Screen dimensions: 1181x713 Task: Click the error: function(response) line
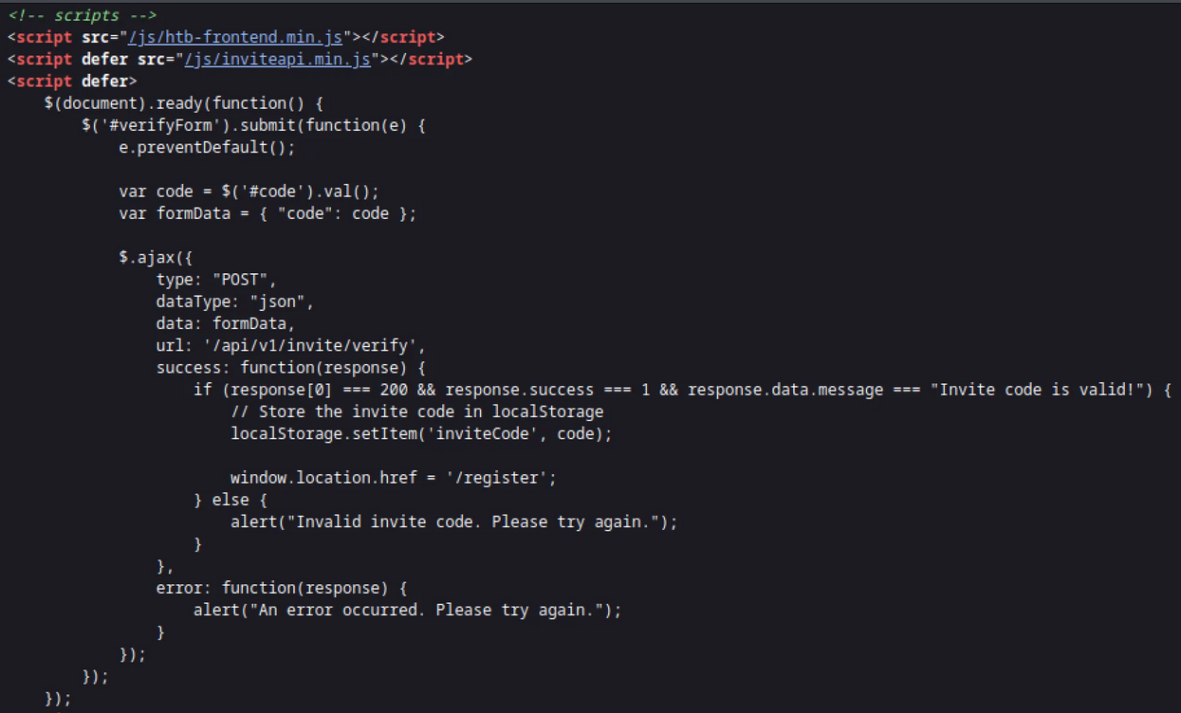coord(282,588)
